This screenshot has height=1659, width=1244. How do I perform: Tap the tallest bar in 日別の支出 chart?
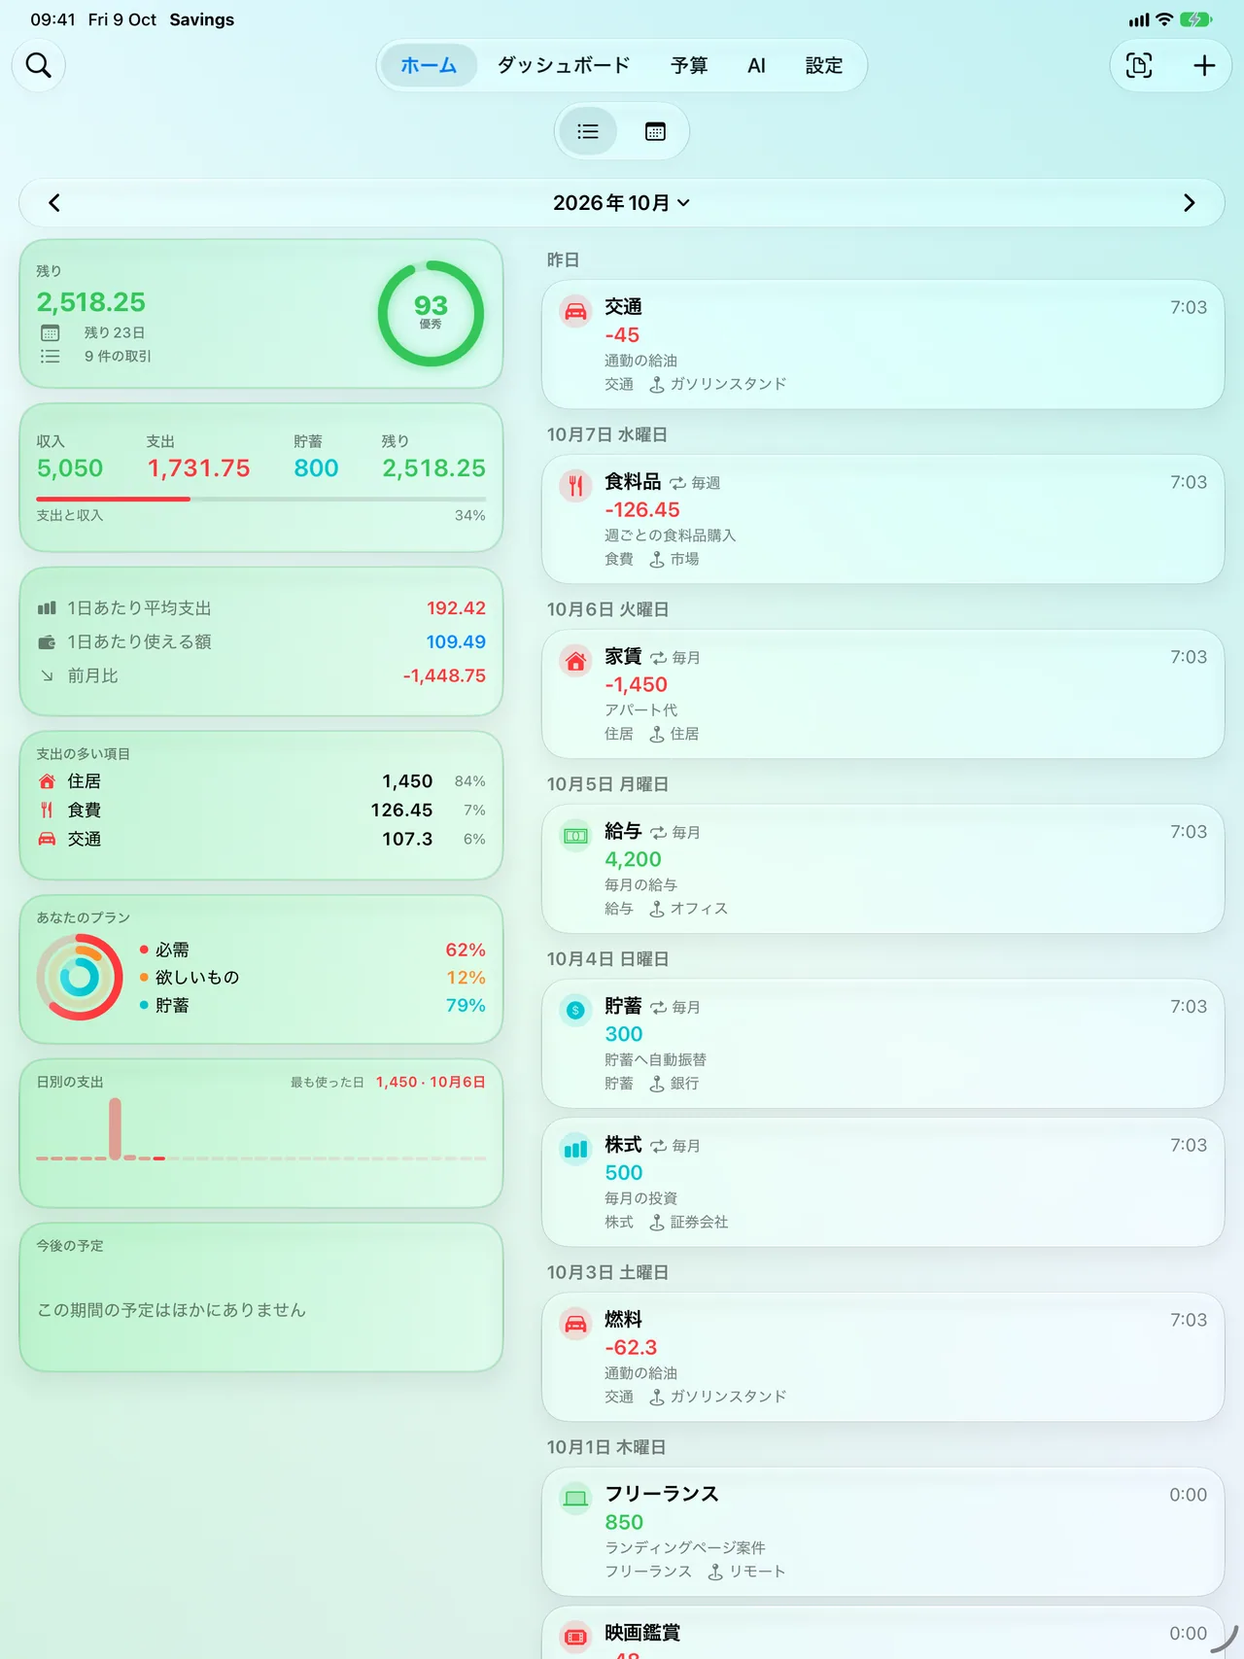click(116, 1128)
